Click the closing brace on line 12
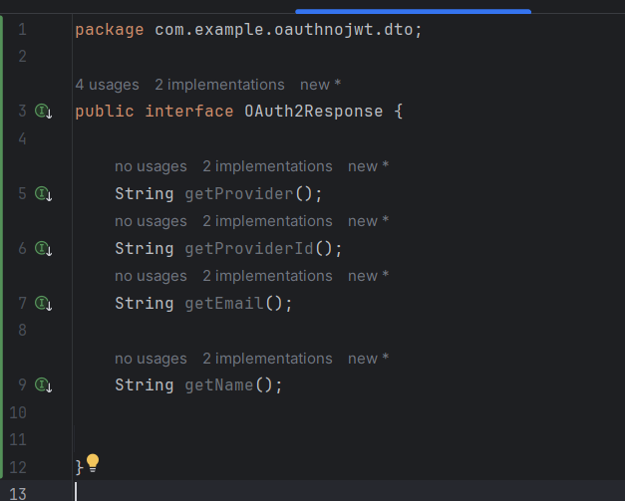 tap(80, 467)
